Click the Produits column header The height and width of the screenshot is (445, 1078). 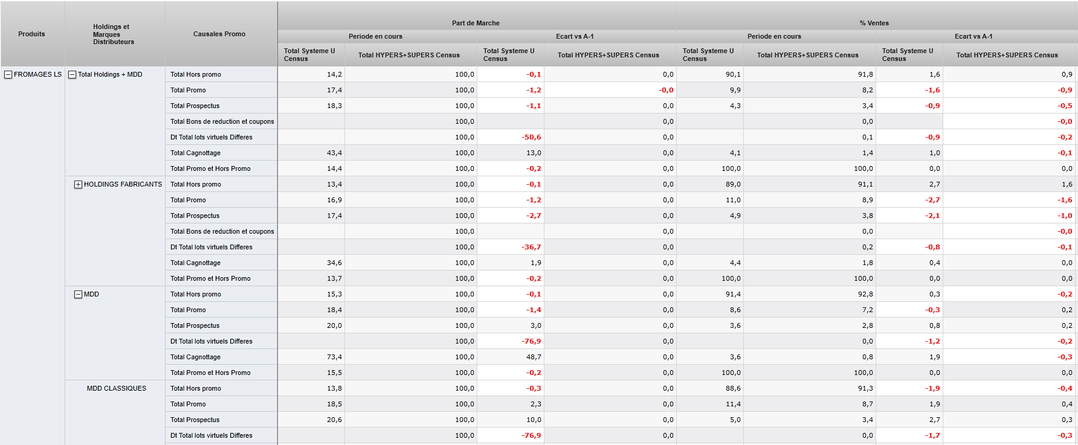[x=31, y=34]
